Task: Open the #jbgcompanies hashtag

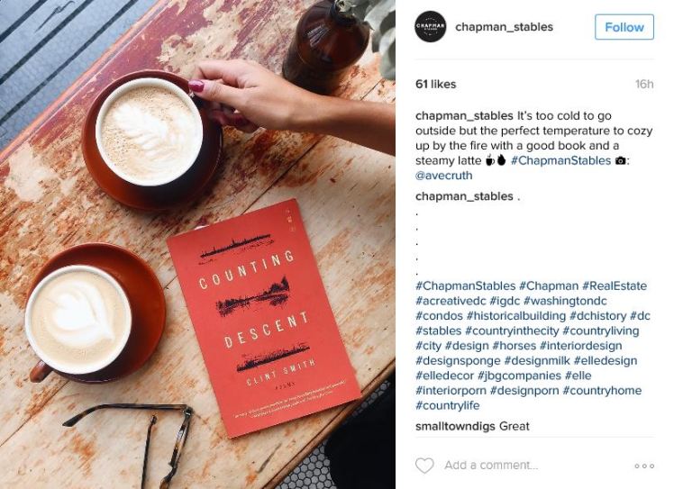Action: click(519, 376)
